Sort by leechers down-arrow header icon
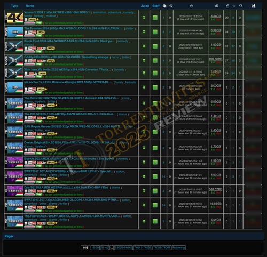This screenshot has height=257, width=267. pyautogui.click(x=241, y=6)
